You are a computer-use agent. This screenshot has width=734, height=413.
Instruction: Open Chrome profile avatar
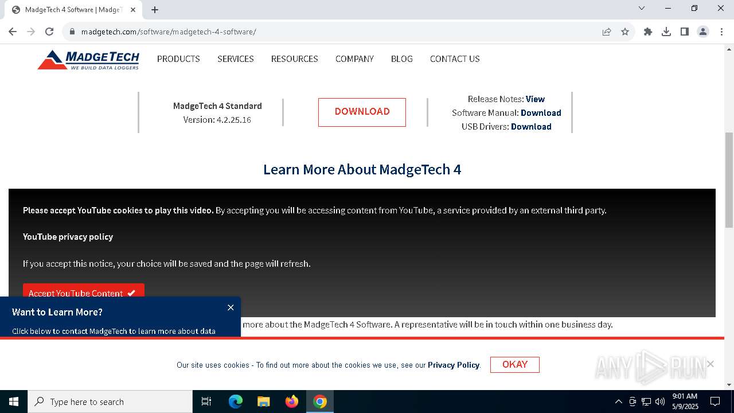703,32
